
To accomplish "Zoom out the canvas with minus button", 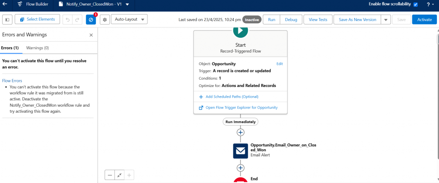I will pos(110,175).
